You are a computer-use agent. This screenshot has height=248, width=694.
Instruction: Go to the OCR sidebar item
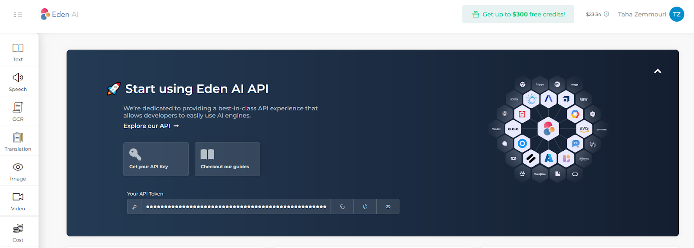pos(18,113)
